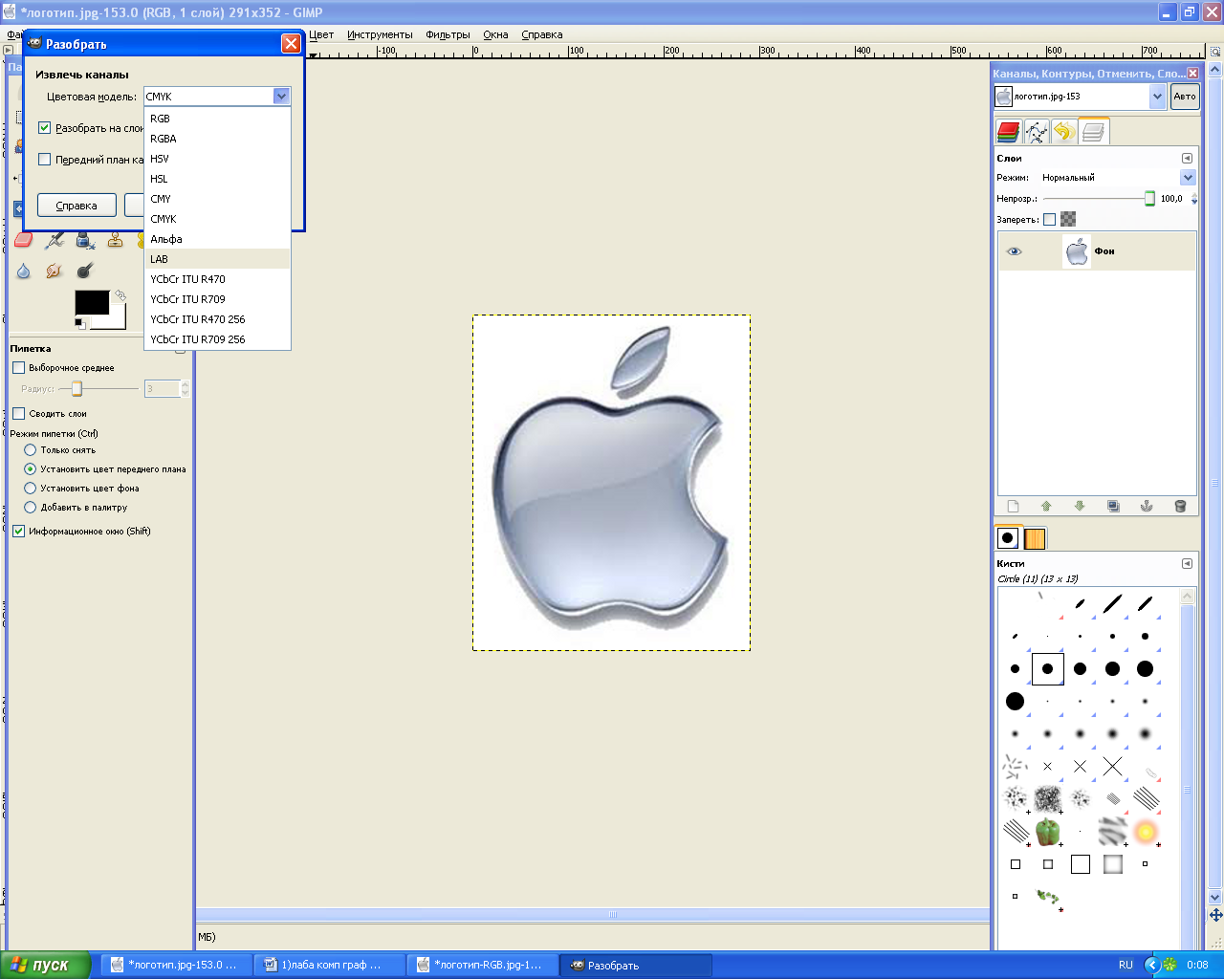Open the Фильтры menu
1224x979 pixels.
pyautogui.click(x=448, y=34)
